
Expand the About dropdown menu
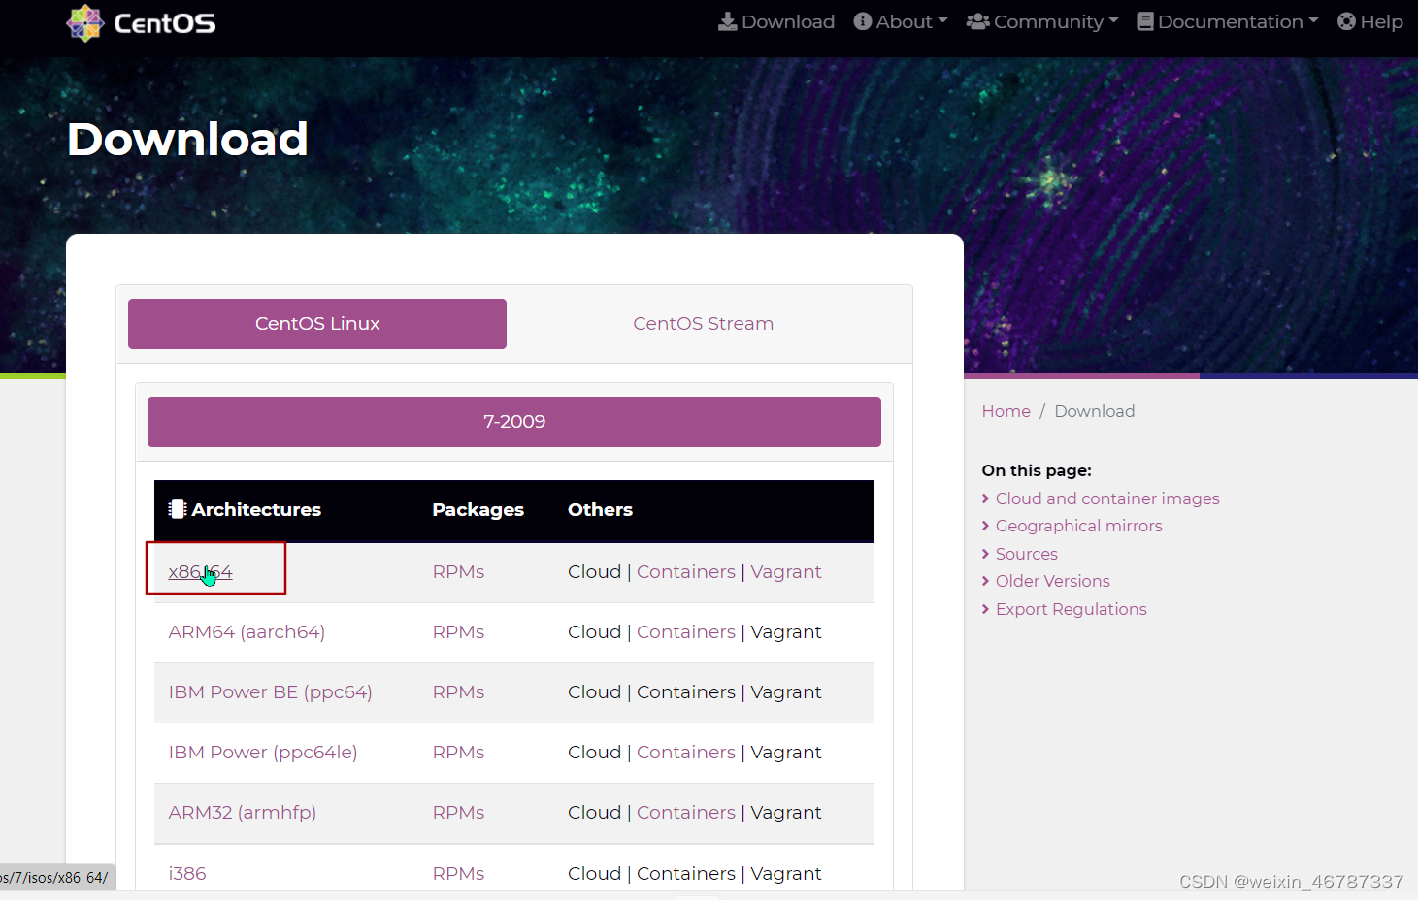point(901,21)
